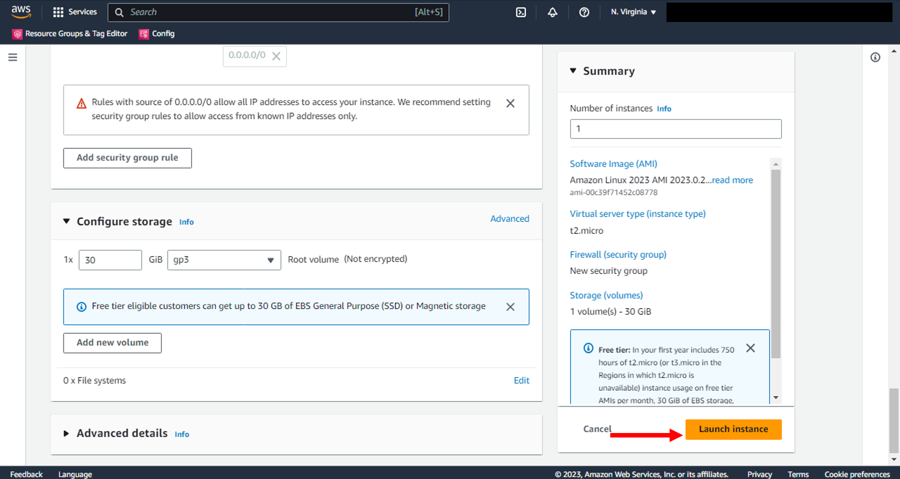Click the Add security group rule button

pyautogui.click(x=127, y=158)
